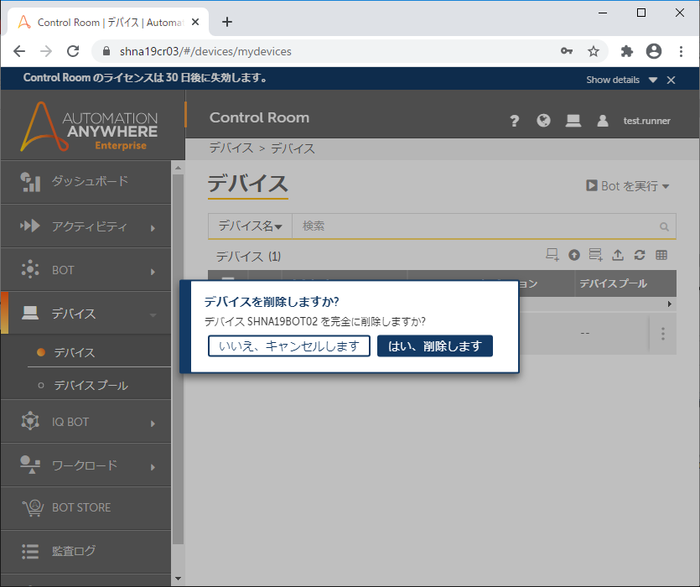Click the dashboard chart icon
The height and width of the screenshot is (587, 700).
tap(30, 182)
